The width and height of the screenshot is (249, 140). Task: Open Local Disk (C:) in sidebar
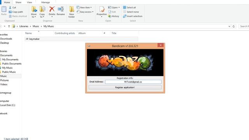pyautogui.click(x=8, y=105)
